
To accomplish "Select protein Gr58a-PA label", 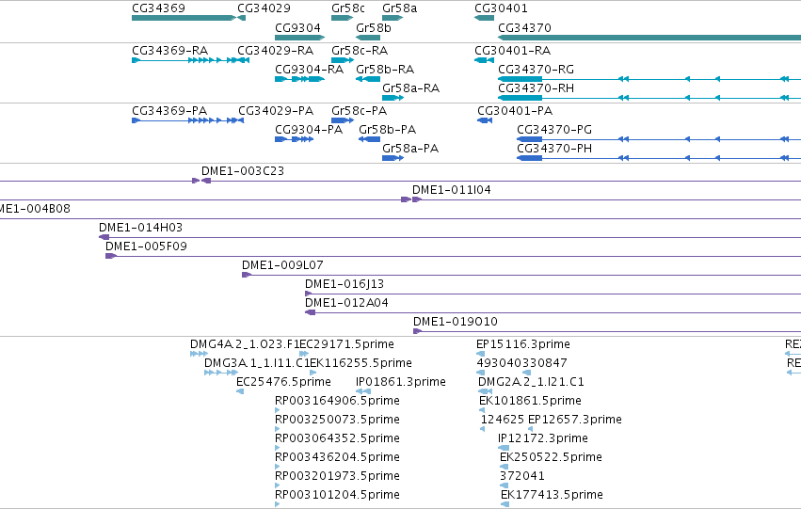I will click(410, 149).
